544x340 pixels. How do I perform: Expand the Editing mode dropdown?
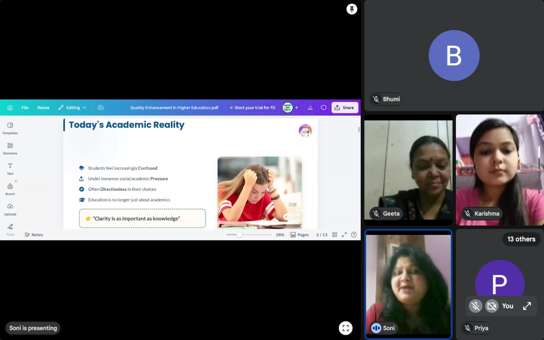point(72,108)
